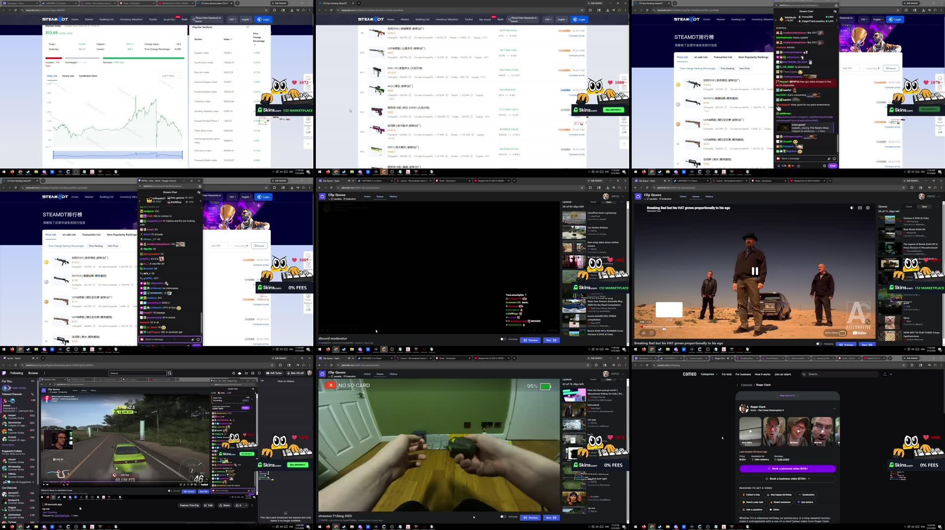Open CNY currency dropdown in market index window

click(x=232, y=19)
